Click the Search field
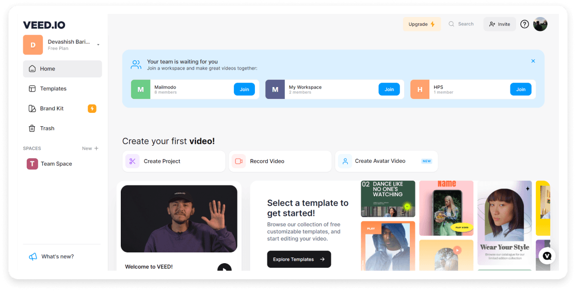 point(461,24)
